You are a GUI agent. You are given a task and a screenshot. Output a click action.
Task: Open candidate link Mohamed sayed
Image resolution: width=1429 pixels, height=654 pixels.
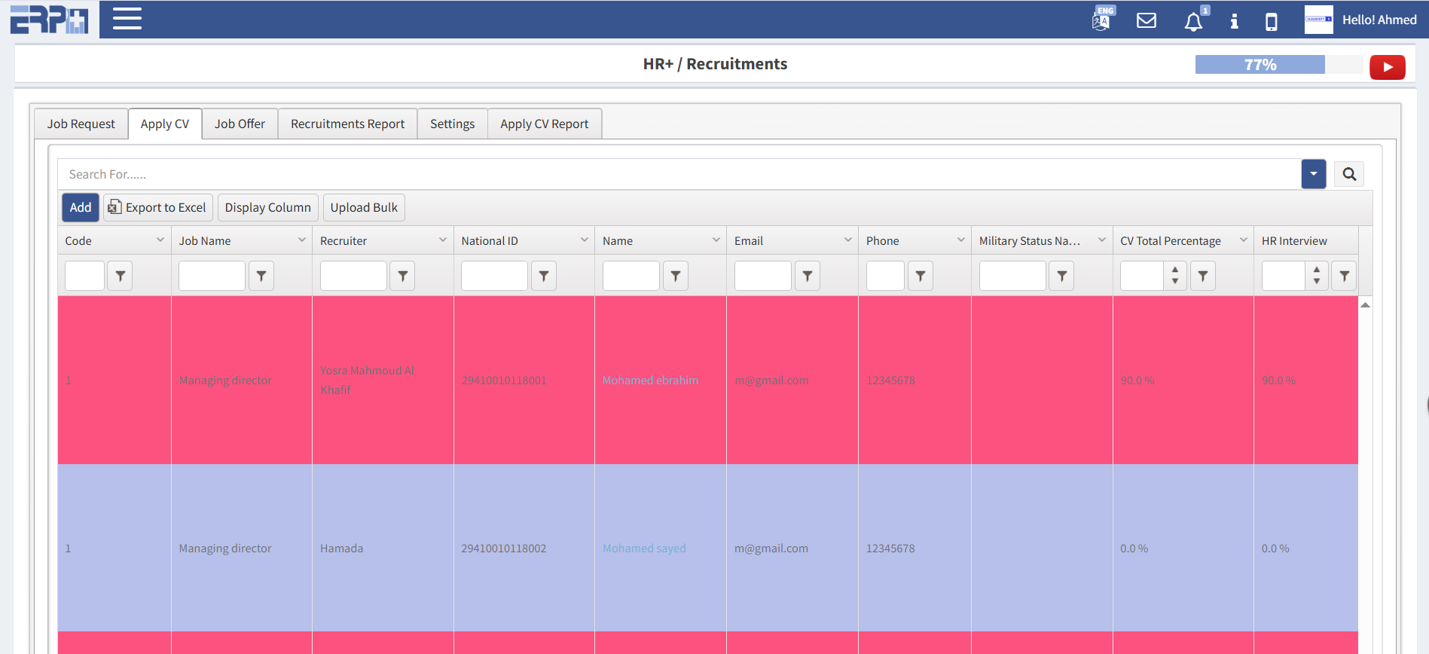click(644, 549)
